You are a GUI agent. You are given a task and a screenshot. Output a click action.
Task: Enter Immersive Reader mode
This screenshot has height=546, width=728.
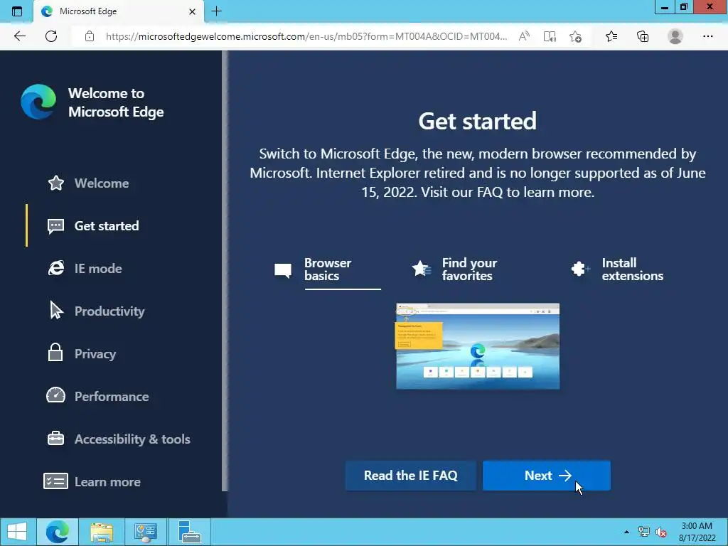click(x=550, y=36)
